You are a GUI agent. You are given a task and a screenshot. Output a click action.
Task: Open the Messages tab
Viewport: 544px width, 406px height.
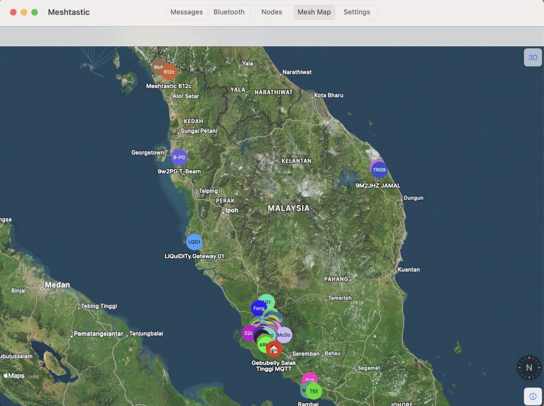click(186, 12)
